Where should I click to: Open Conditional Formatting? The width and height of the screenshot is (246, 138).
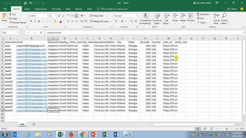coord(146,19)
